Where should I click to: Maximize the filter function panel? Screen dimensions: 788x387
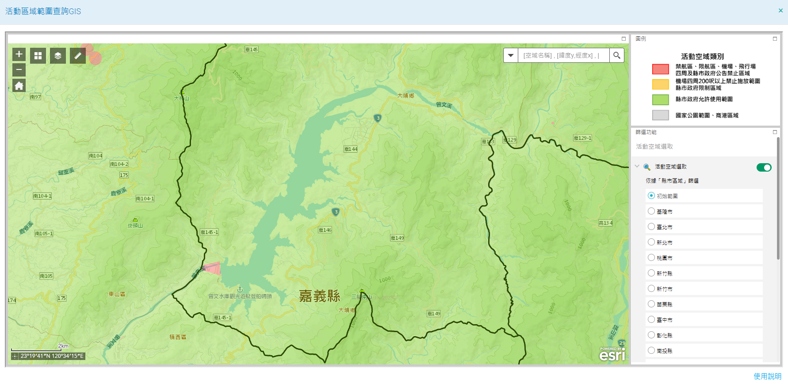775,132
